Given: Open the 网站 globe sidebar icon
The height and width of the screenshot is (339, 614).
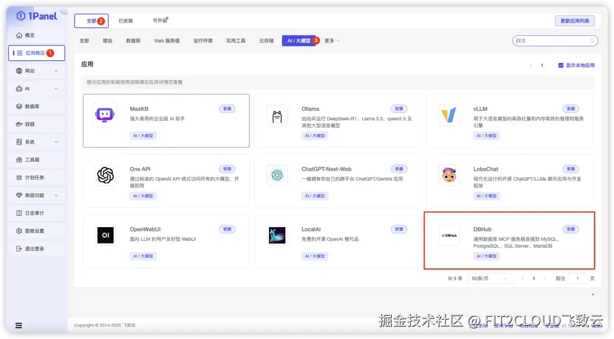Looking at the screenshot, I should pyautogui.click(x=19, y=71).
